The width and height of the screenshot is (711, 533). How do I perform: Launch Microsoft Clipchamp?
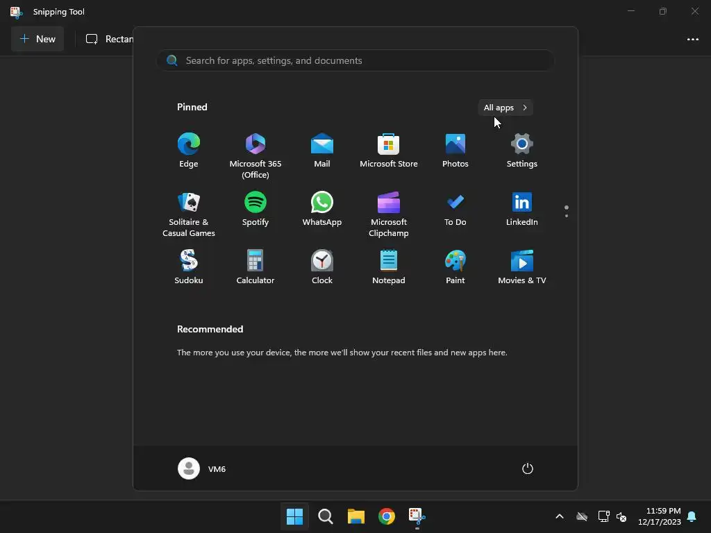389,214
